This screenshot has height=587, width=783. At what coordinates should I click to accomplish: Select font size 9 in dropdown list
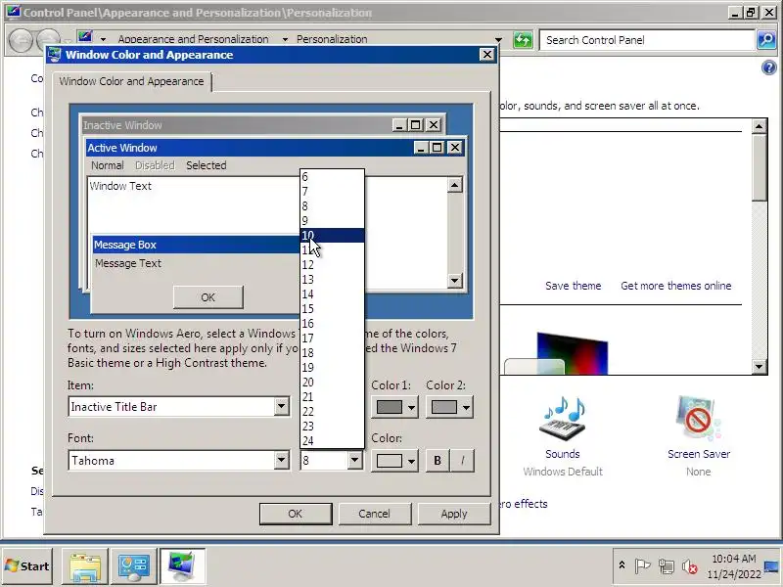point(332,221)
